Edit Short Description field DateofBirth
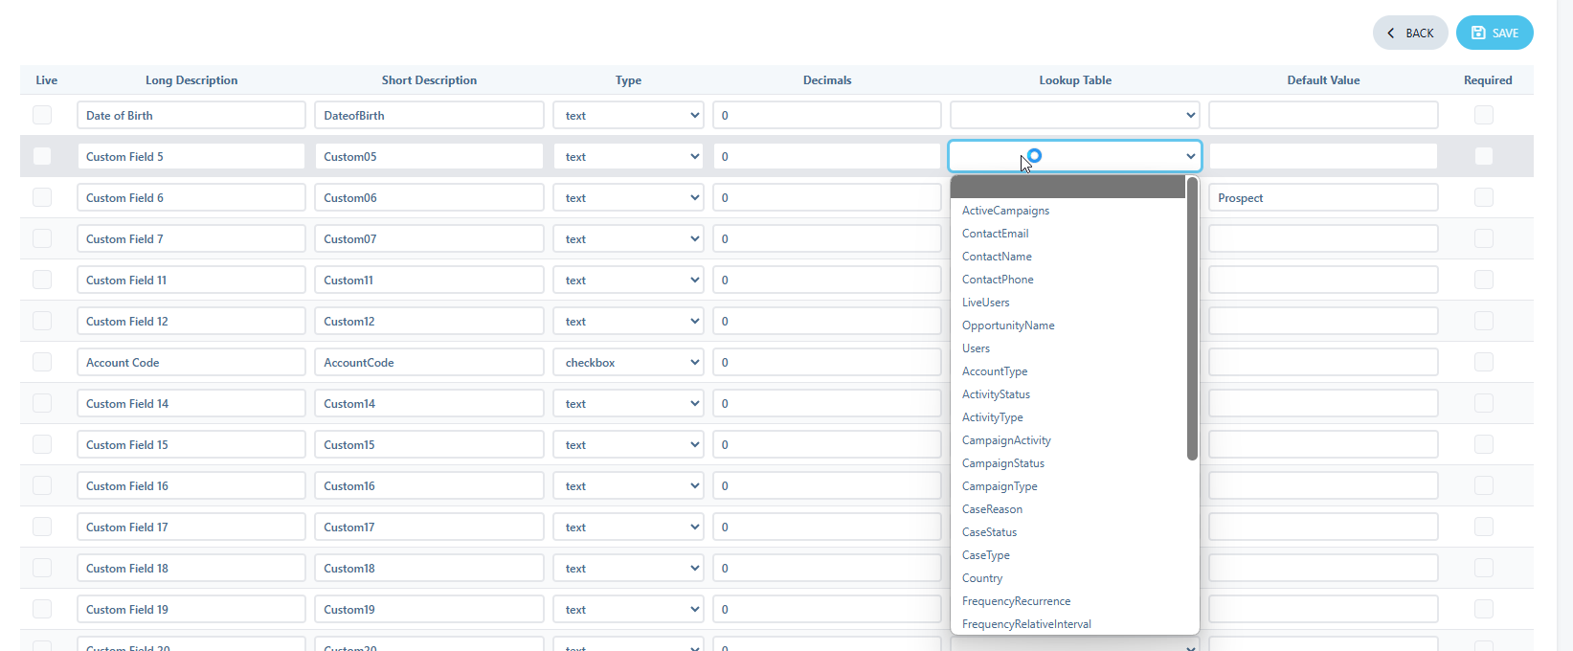Viewport: 1573px width, 651px height. point(429,115)
